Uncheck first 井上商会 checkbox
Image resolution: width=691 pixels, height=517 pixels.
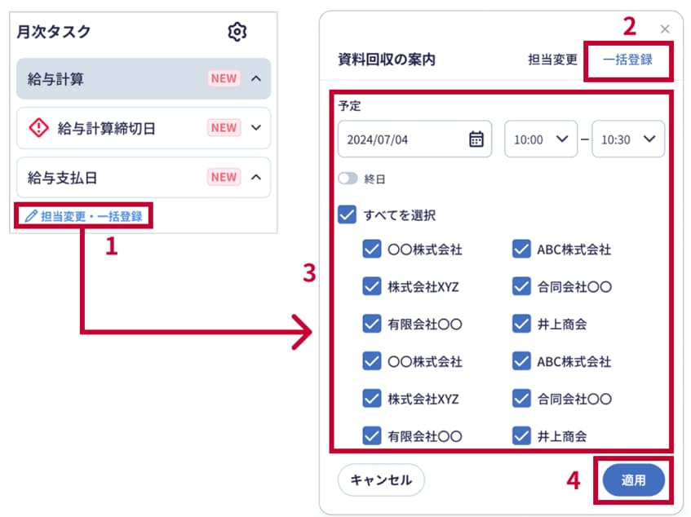[521, 324]
